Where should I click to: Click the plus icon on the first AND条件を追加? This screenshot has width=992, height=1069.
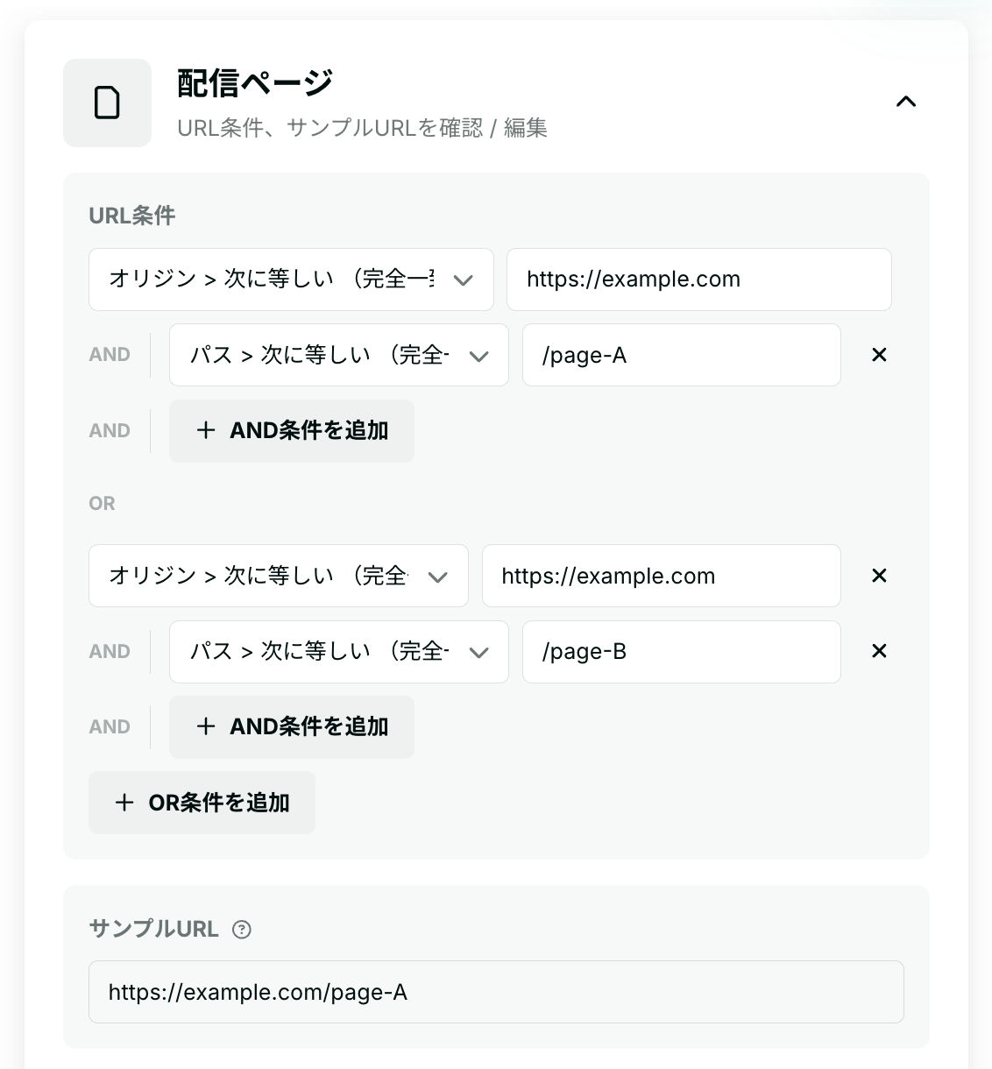206,430
